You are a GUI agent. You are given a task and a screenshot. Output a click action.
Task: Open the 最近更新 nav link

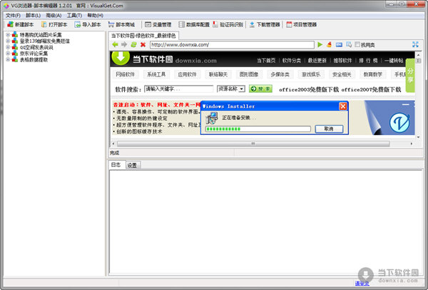(x=317, y=61)
